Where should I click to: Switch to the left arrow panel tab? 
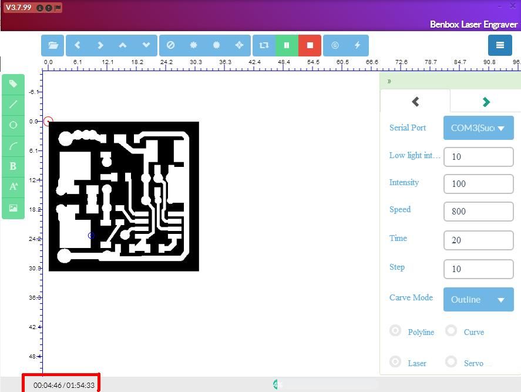[x=415, y=102]
